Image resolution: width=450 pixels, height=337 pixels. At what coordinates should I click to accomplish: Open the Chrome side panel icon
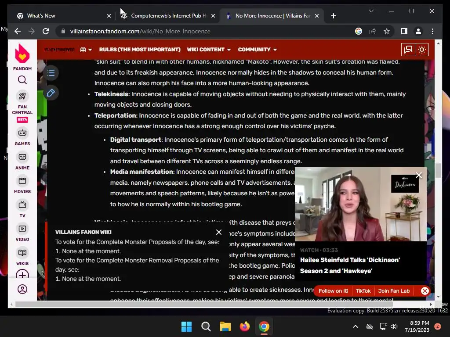(404, 31)
